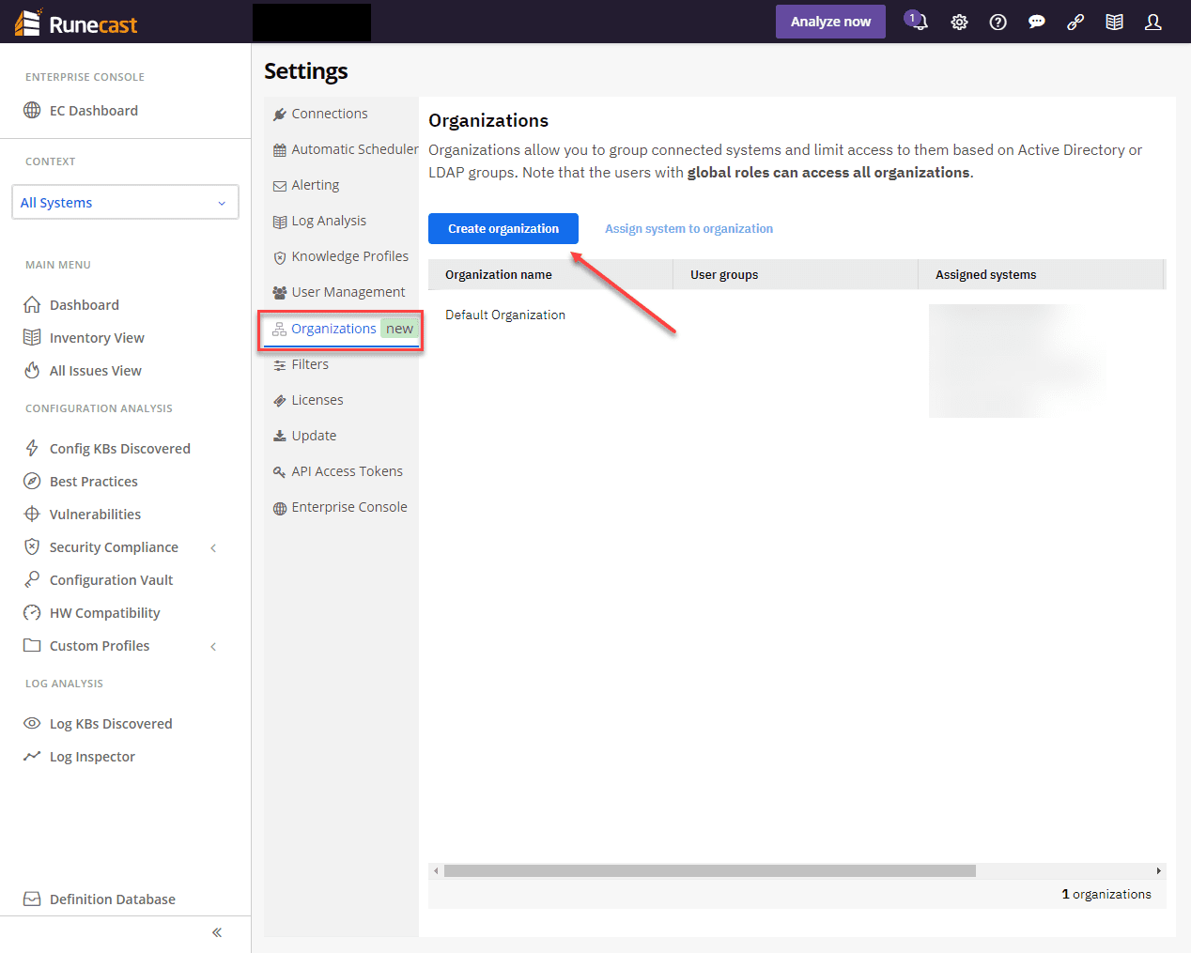Expand the Custom Profiles submenu chevron
This screenshot has width=1191, height=953.
pos(214,646)
